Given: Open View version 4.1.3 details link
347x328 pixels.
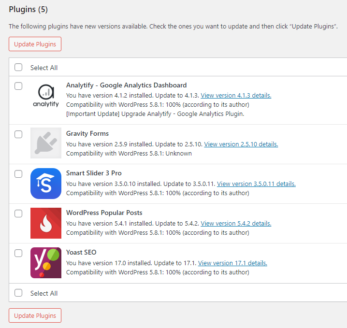Looking at the screenshot, I should pyautogui.click(x=236, y=95).
